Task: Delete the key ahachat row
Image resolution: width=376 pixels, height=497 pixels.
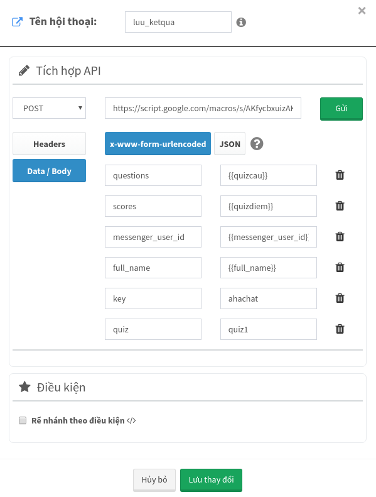Action: [x=340, y=298]
